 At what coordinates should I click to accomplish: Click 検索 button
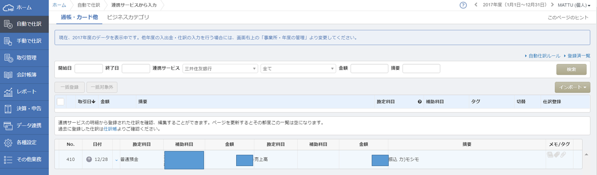pos(571,69)
